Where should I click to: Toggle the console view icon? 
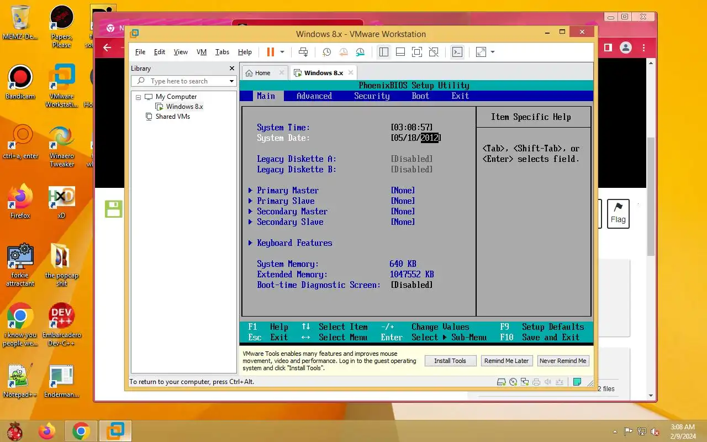click(457, 52)
